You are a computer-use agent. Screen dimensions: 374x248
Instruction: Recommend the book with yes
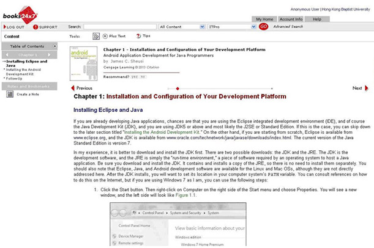[134, 77]
